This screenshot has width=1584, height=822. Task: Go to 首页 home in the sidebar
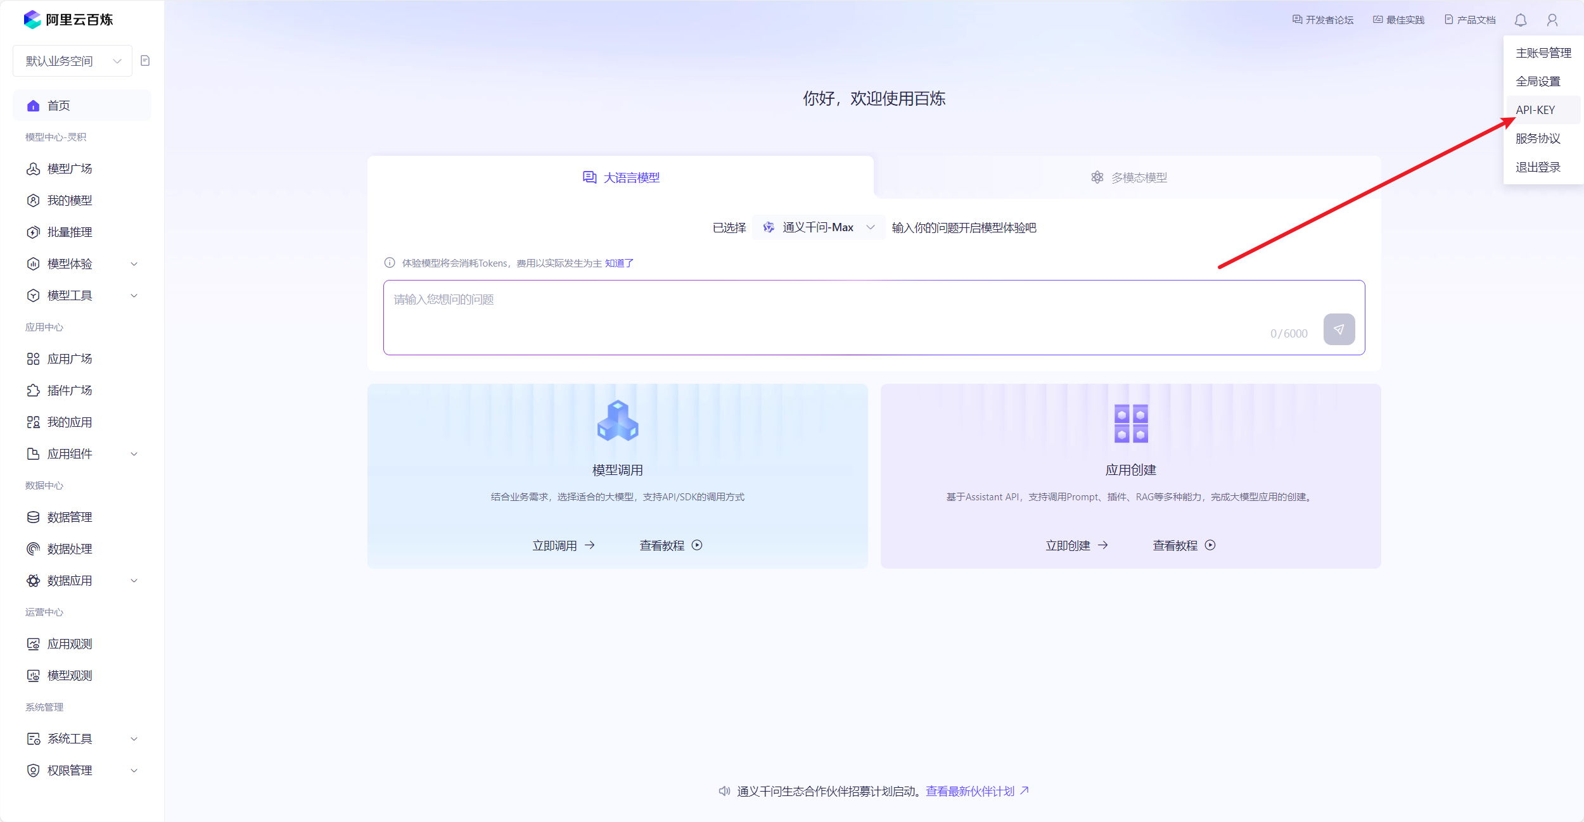[82, 105]
